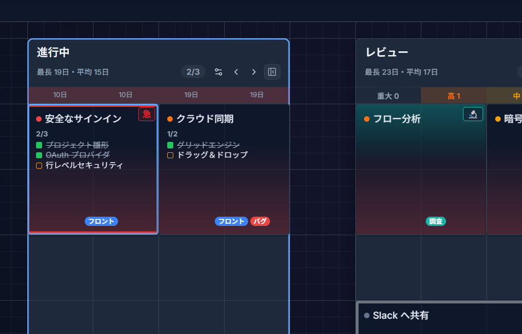The height and width of the screenshot is (334, 522).
Task: Click 1/2 progress count on クラウド同期
Action: 172,134
